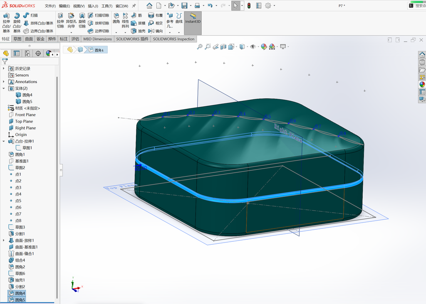This screenshot has height=304, width=426.
Task: Open the Display Style dropdown arrow
Action: (248, 47)
